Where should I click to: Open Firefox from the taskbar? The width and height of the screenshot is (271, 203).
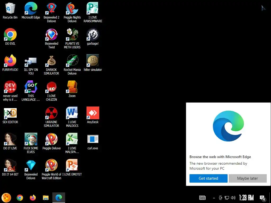pos(33,198)
